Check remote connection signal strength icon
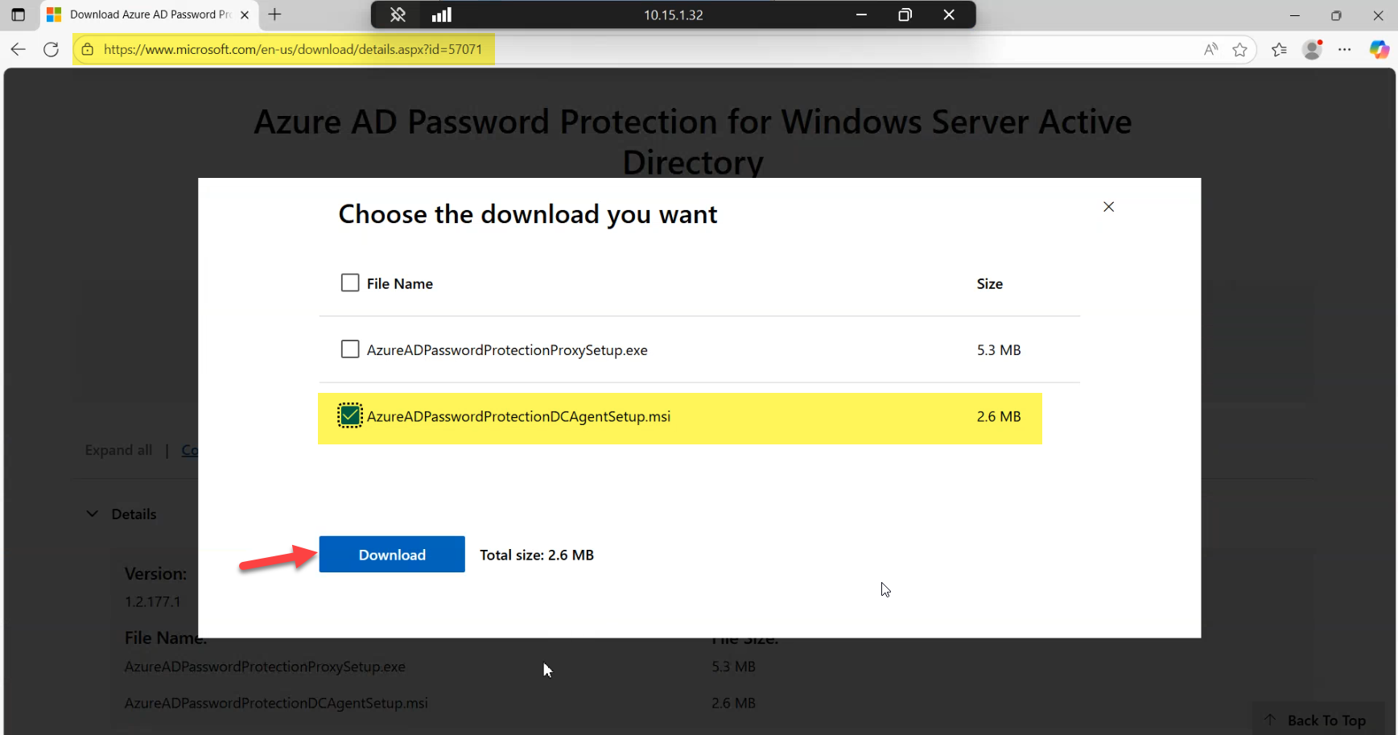Screen dimensions: 1398x735 [442, 14]
